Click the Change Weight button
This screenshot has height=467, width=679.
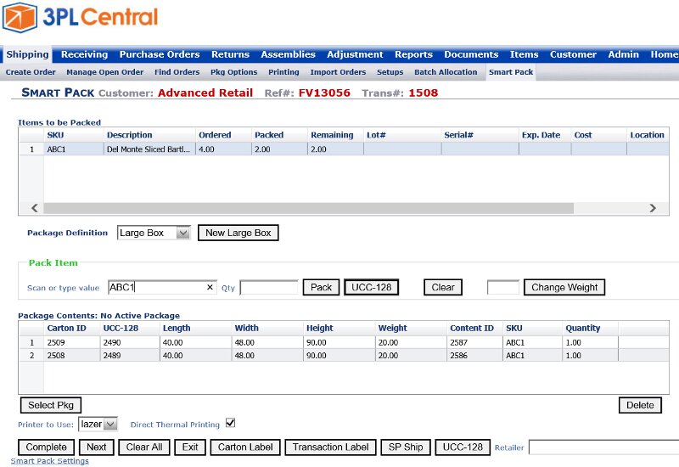[564, 288]
